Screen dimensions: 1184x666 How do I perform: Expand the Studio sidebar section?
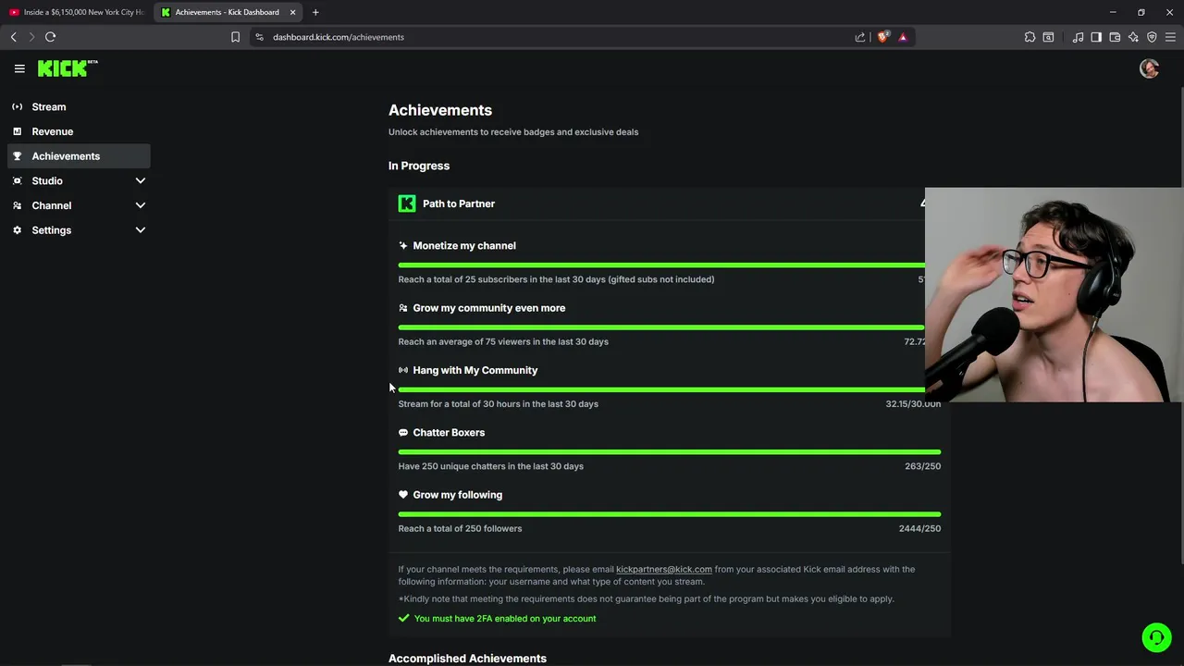(x=141, y=180)
